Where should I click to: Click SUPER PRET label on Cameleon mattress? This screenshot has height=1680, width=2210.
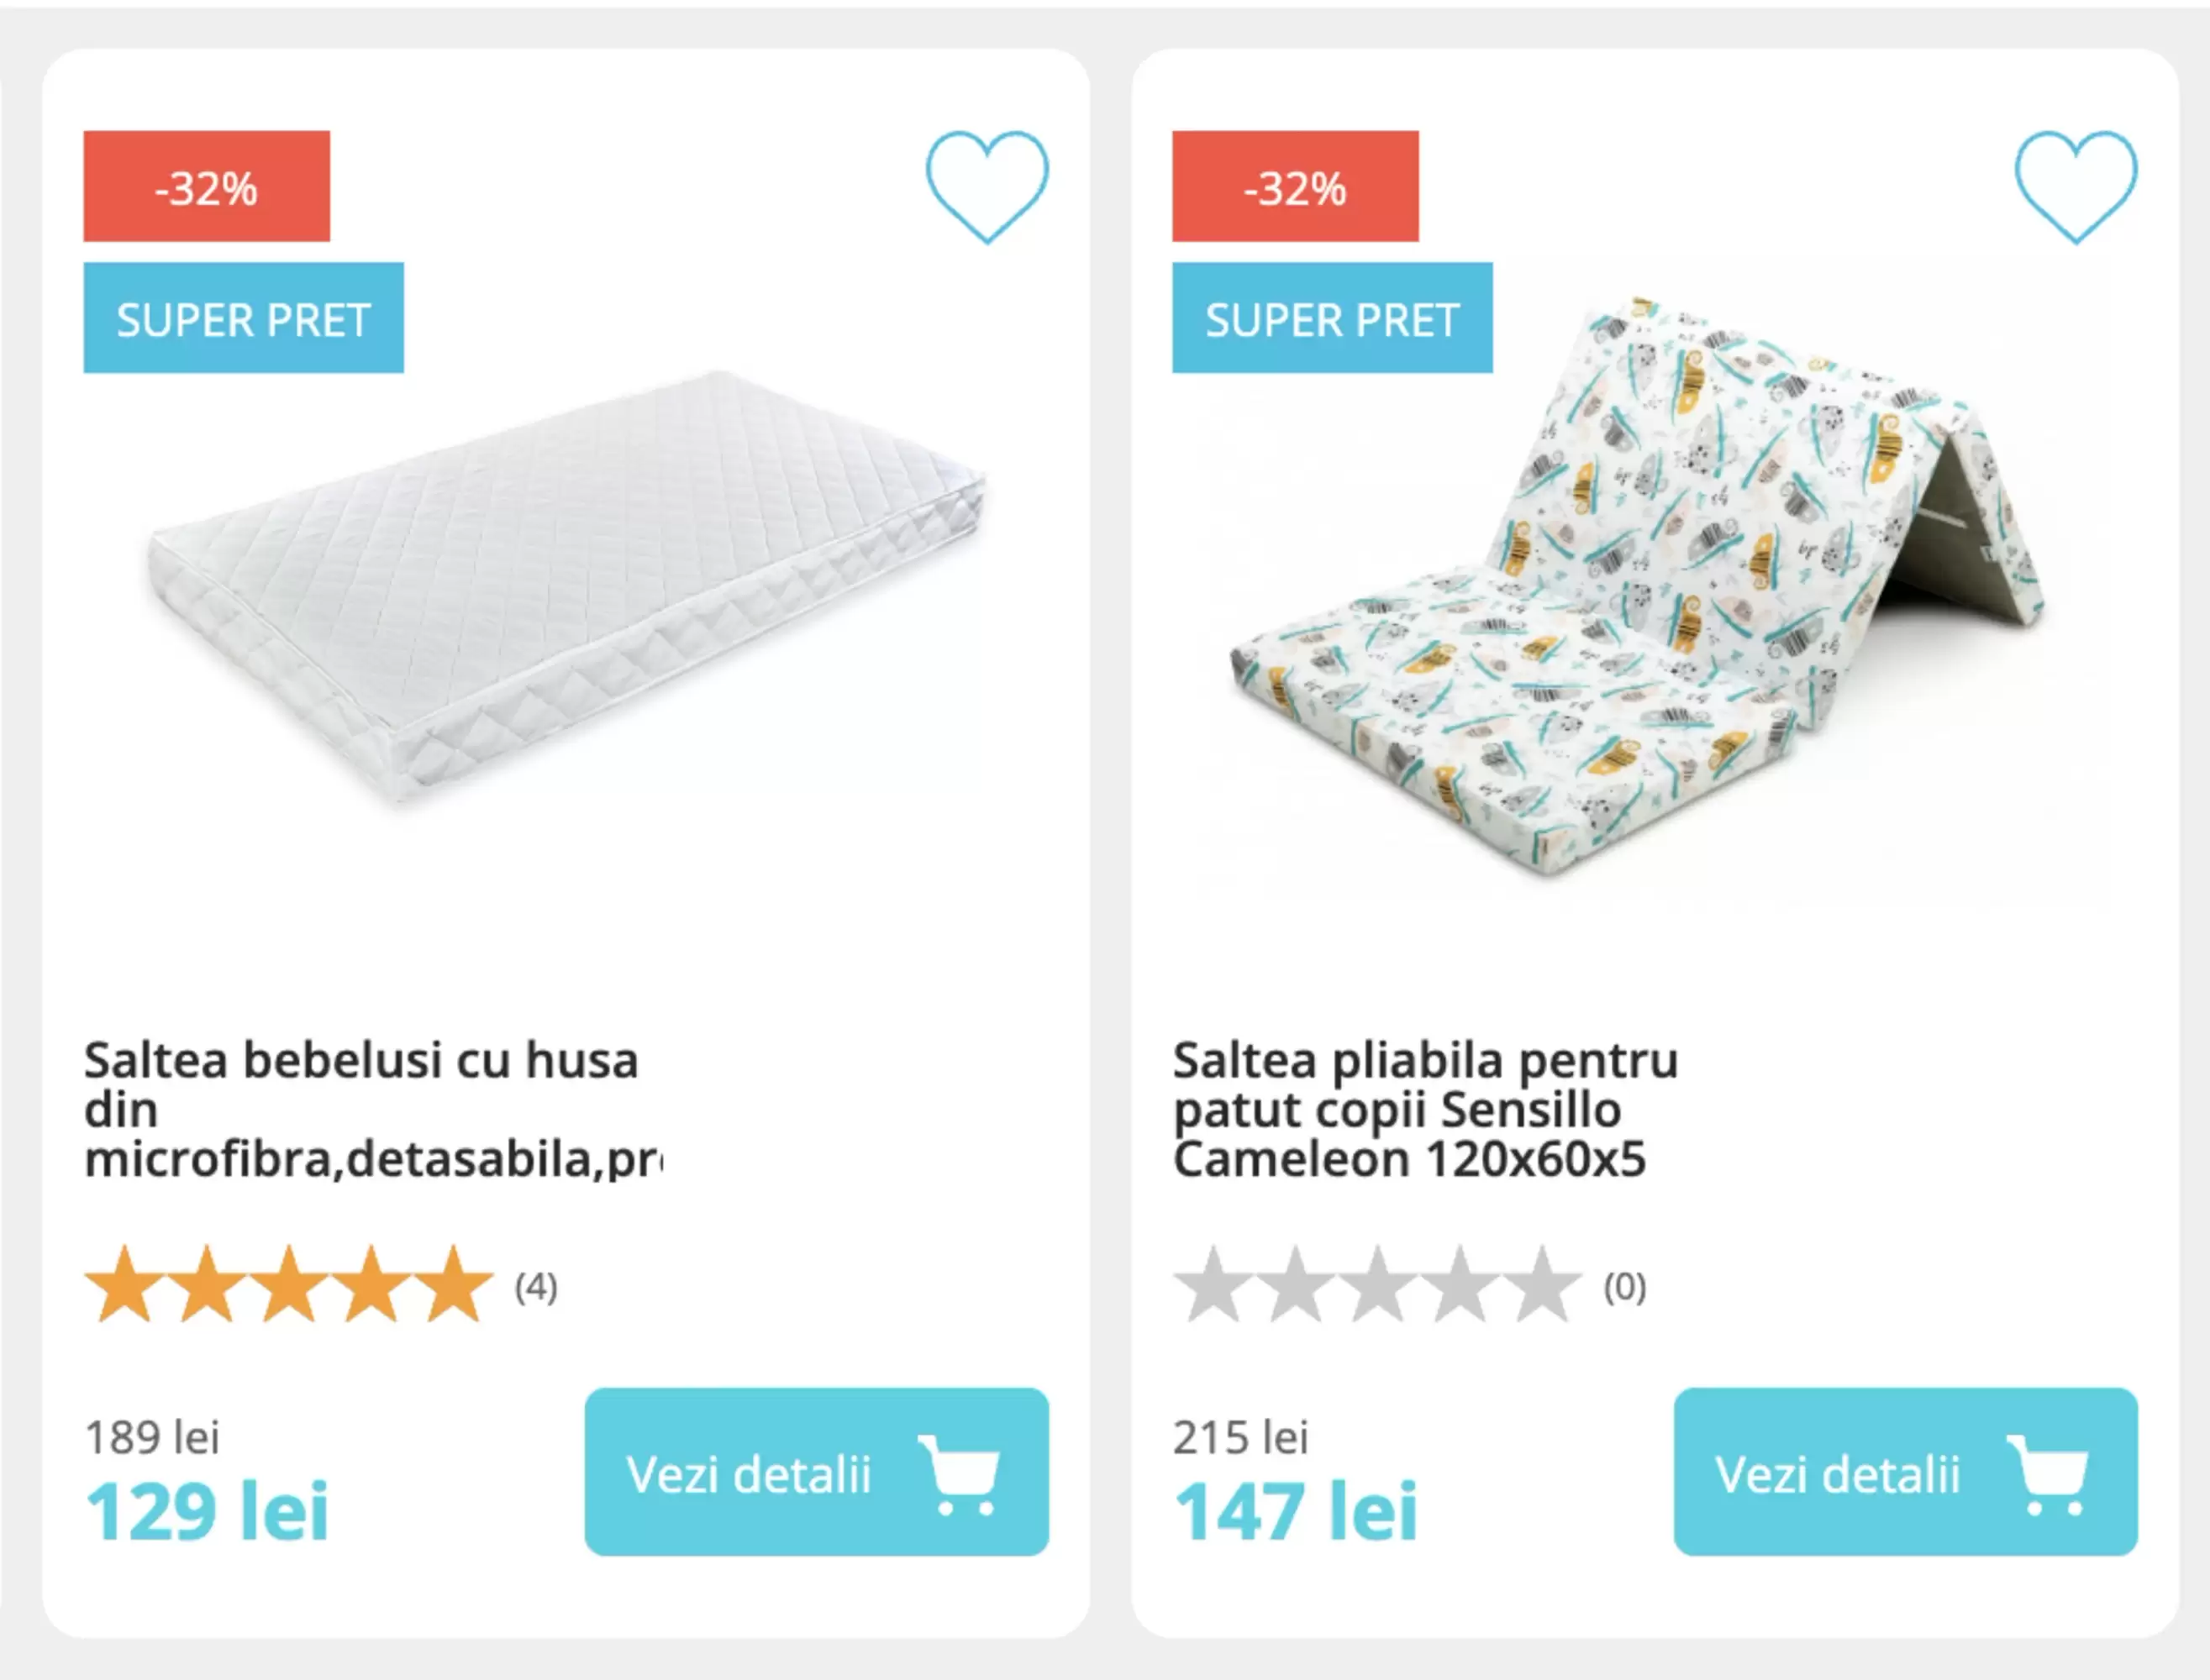(1332, 319)
